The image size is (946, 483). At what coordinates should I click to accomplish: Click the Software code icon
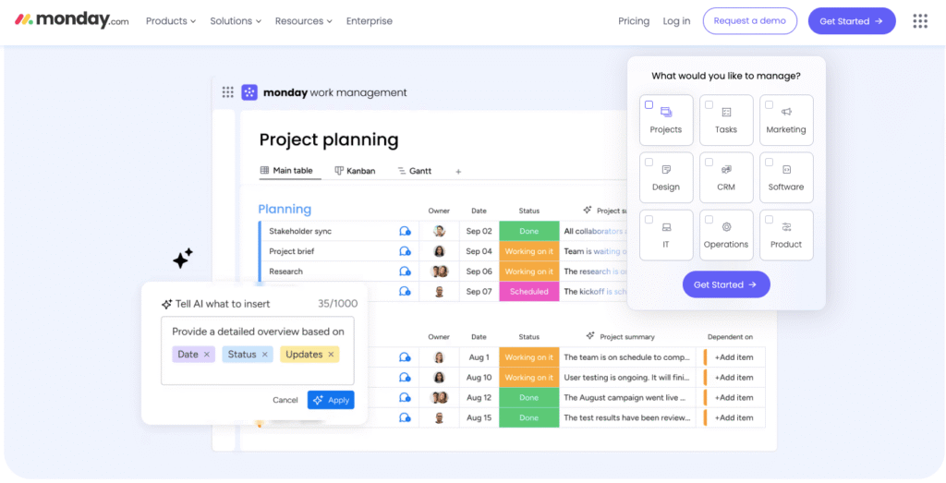pos(786,169)
